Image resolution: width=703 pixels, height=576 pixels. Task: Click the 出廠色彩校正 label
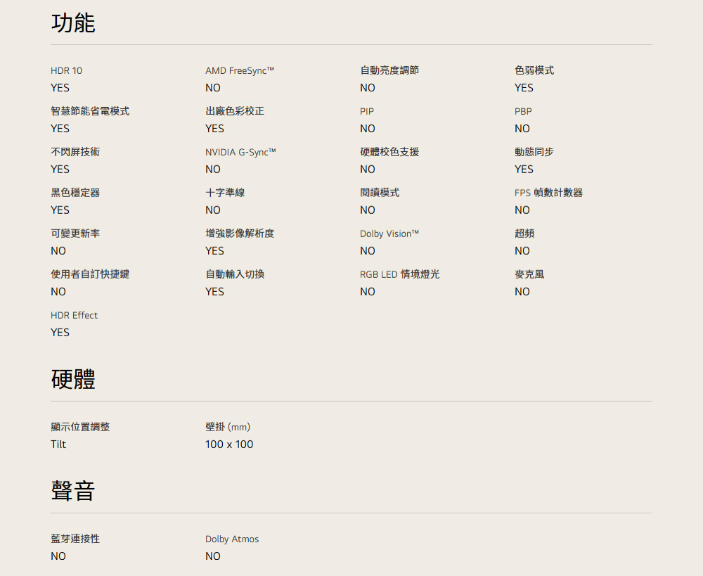235,111
